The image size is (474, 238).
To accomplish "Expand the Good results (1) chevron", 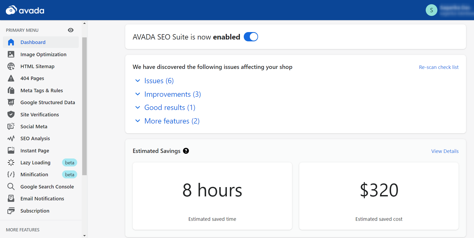I will point(138,107).
